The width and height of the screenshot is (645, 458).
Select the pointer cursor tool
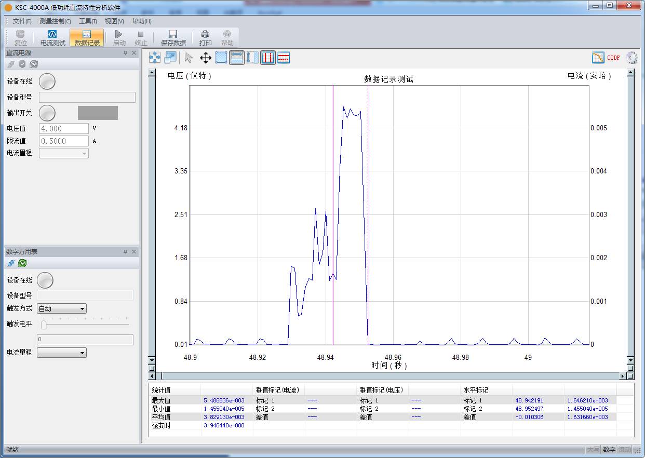click(189, 58)
